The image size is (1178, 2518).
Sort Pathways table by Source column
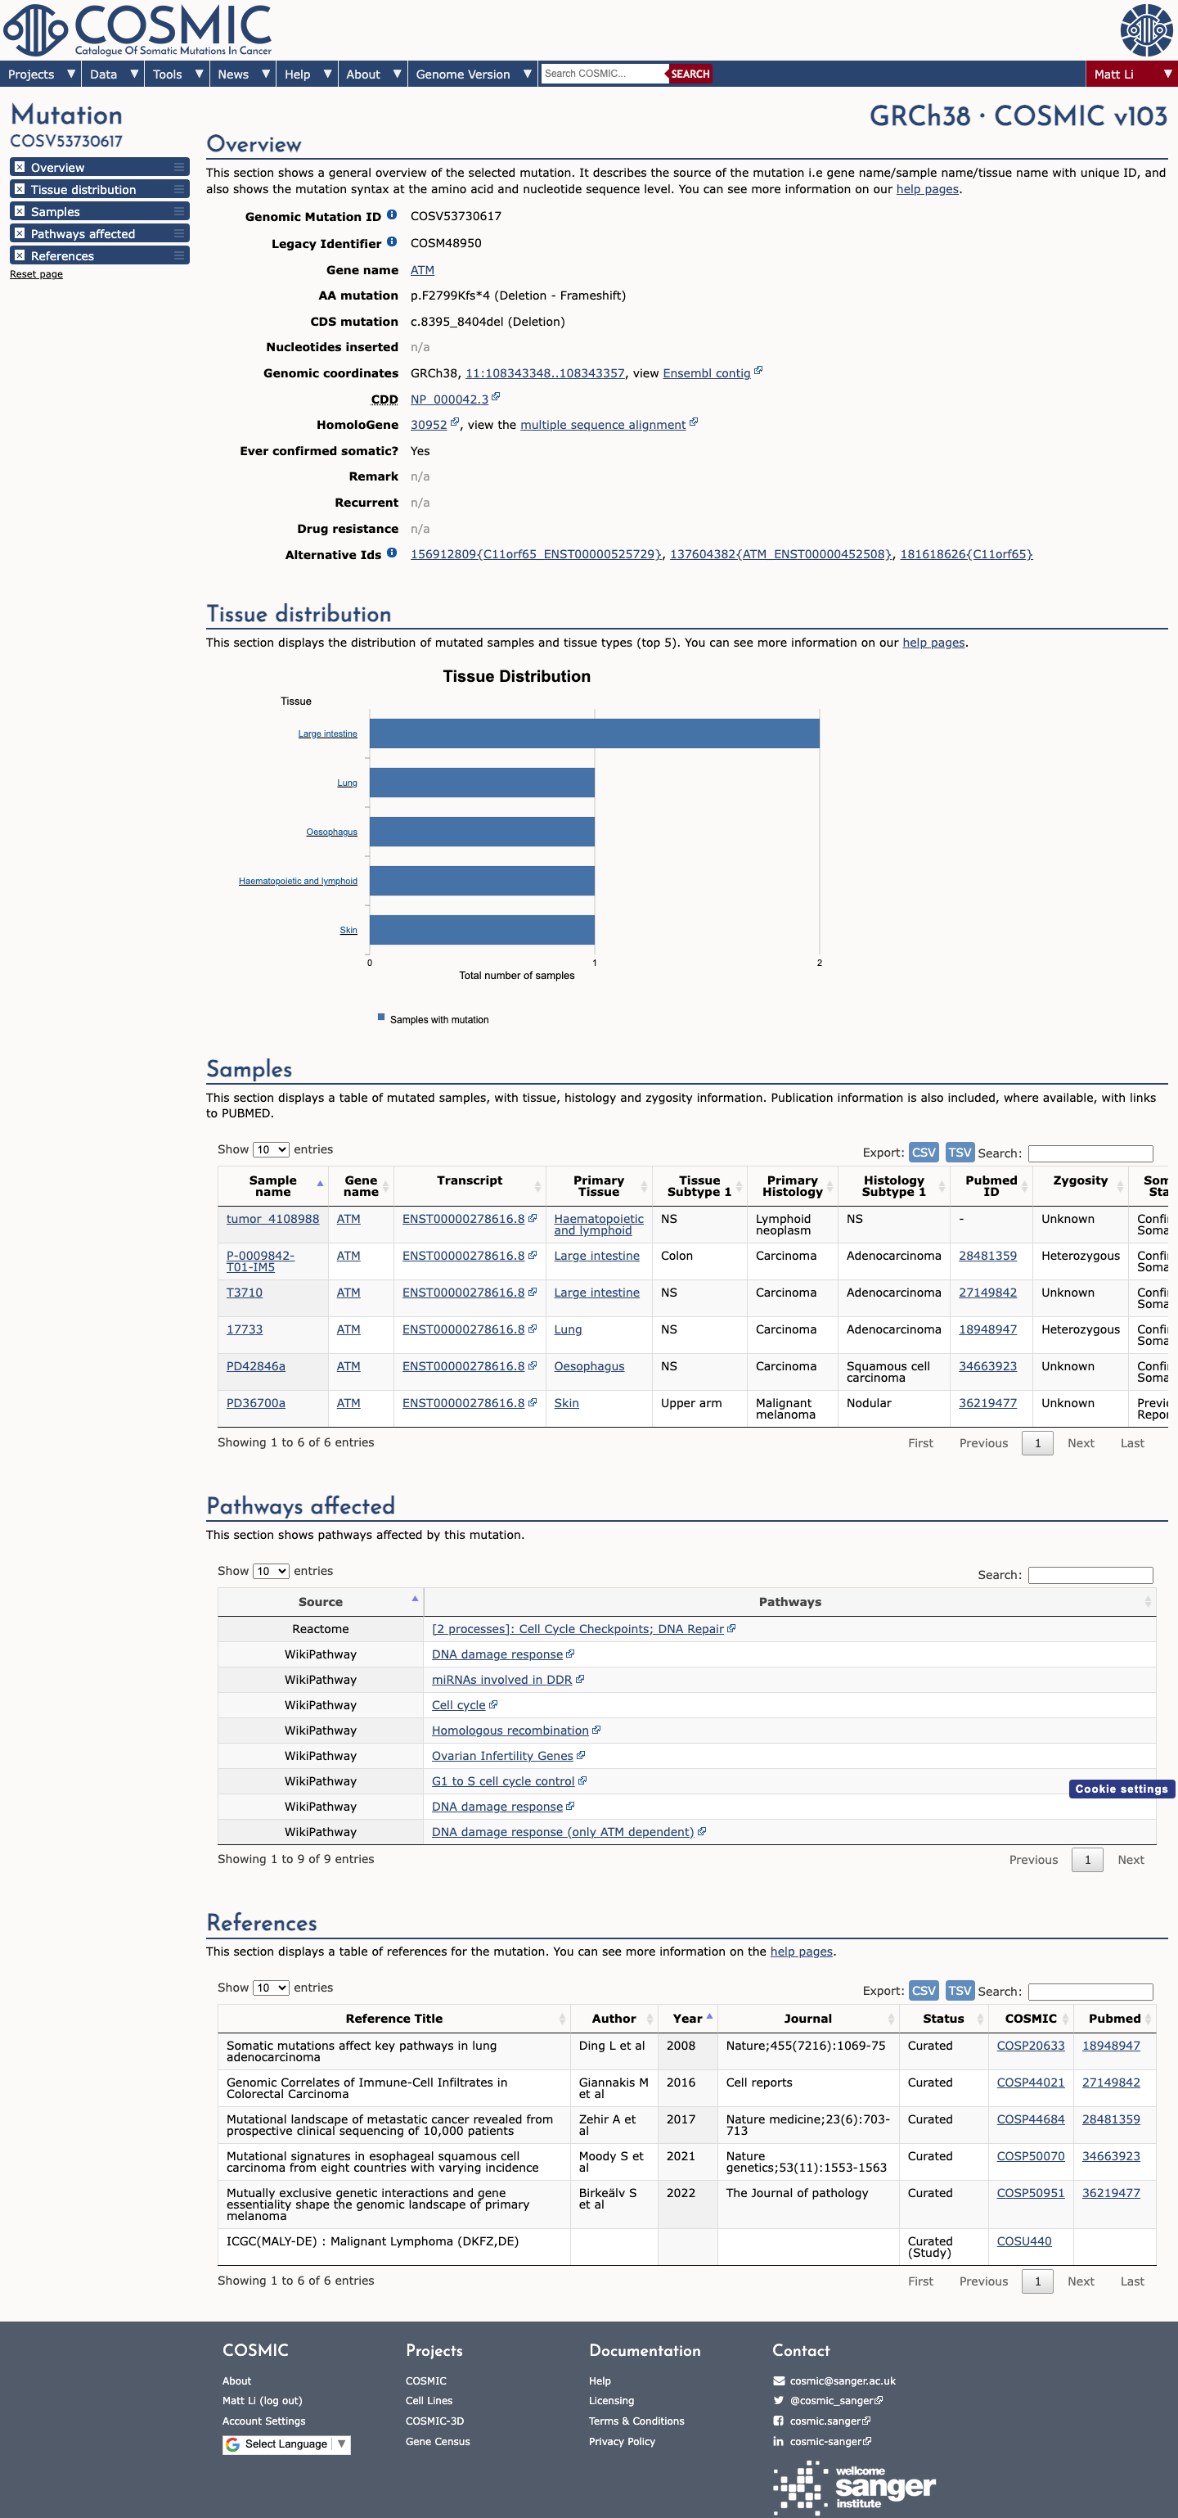coord(321,1601)
